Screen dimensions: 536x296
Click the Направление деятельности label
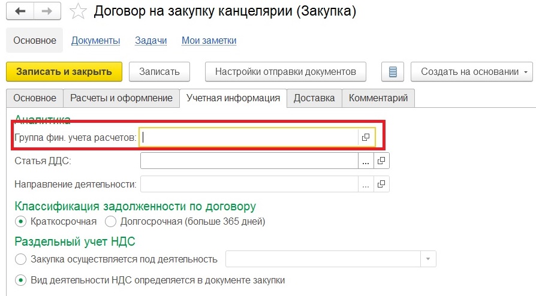point(75,184)
